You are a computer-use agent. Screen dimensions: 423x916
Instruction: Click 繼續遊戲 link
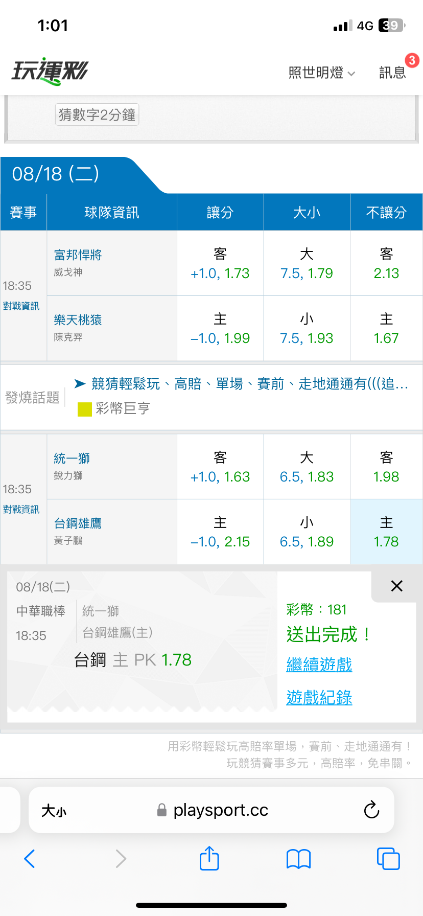click(319, 665)
